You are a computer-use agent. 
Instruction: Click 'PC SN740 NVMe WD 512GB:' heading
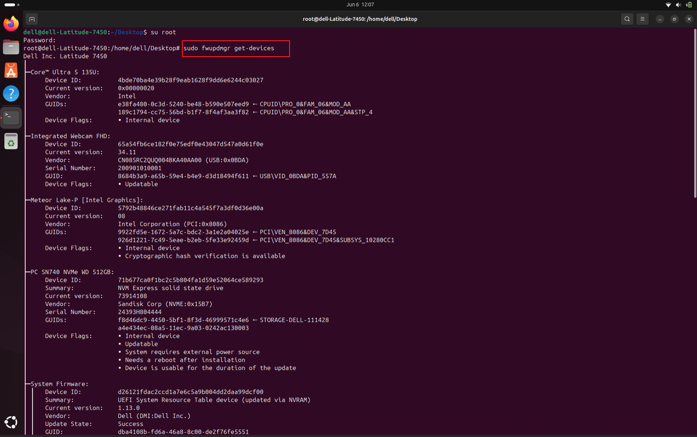click(72, 272)
